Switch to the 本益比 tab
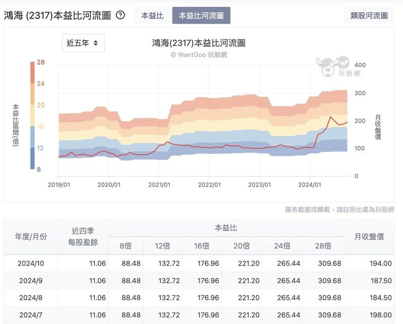Viewport: 403px width, 324px height. (x=152, y=16)
